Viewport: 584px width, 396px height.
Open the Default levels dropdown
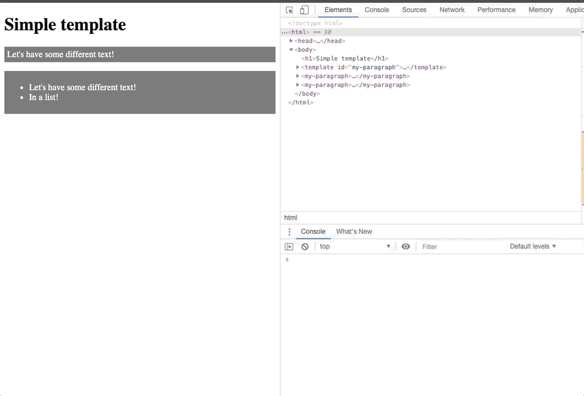tap(533, 247)
